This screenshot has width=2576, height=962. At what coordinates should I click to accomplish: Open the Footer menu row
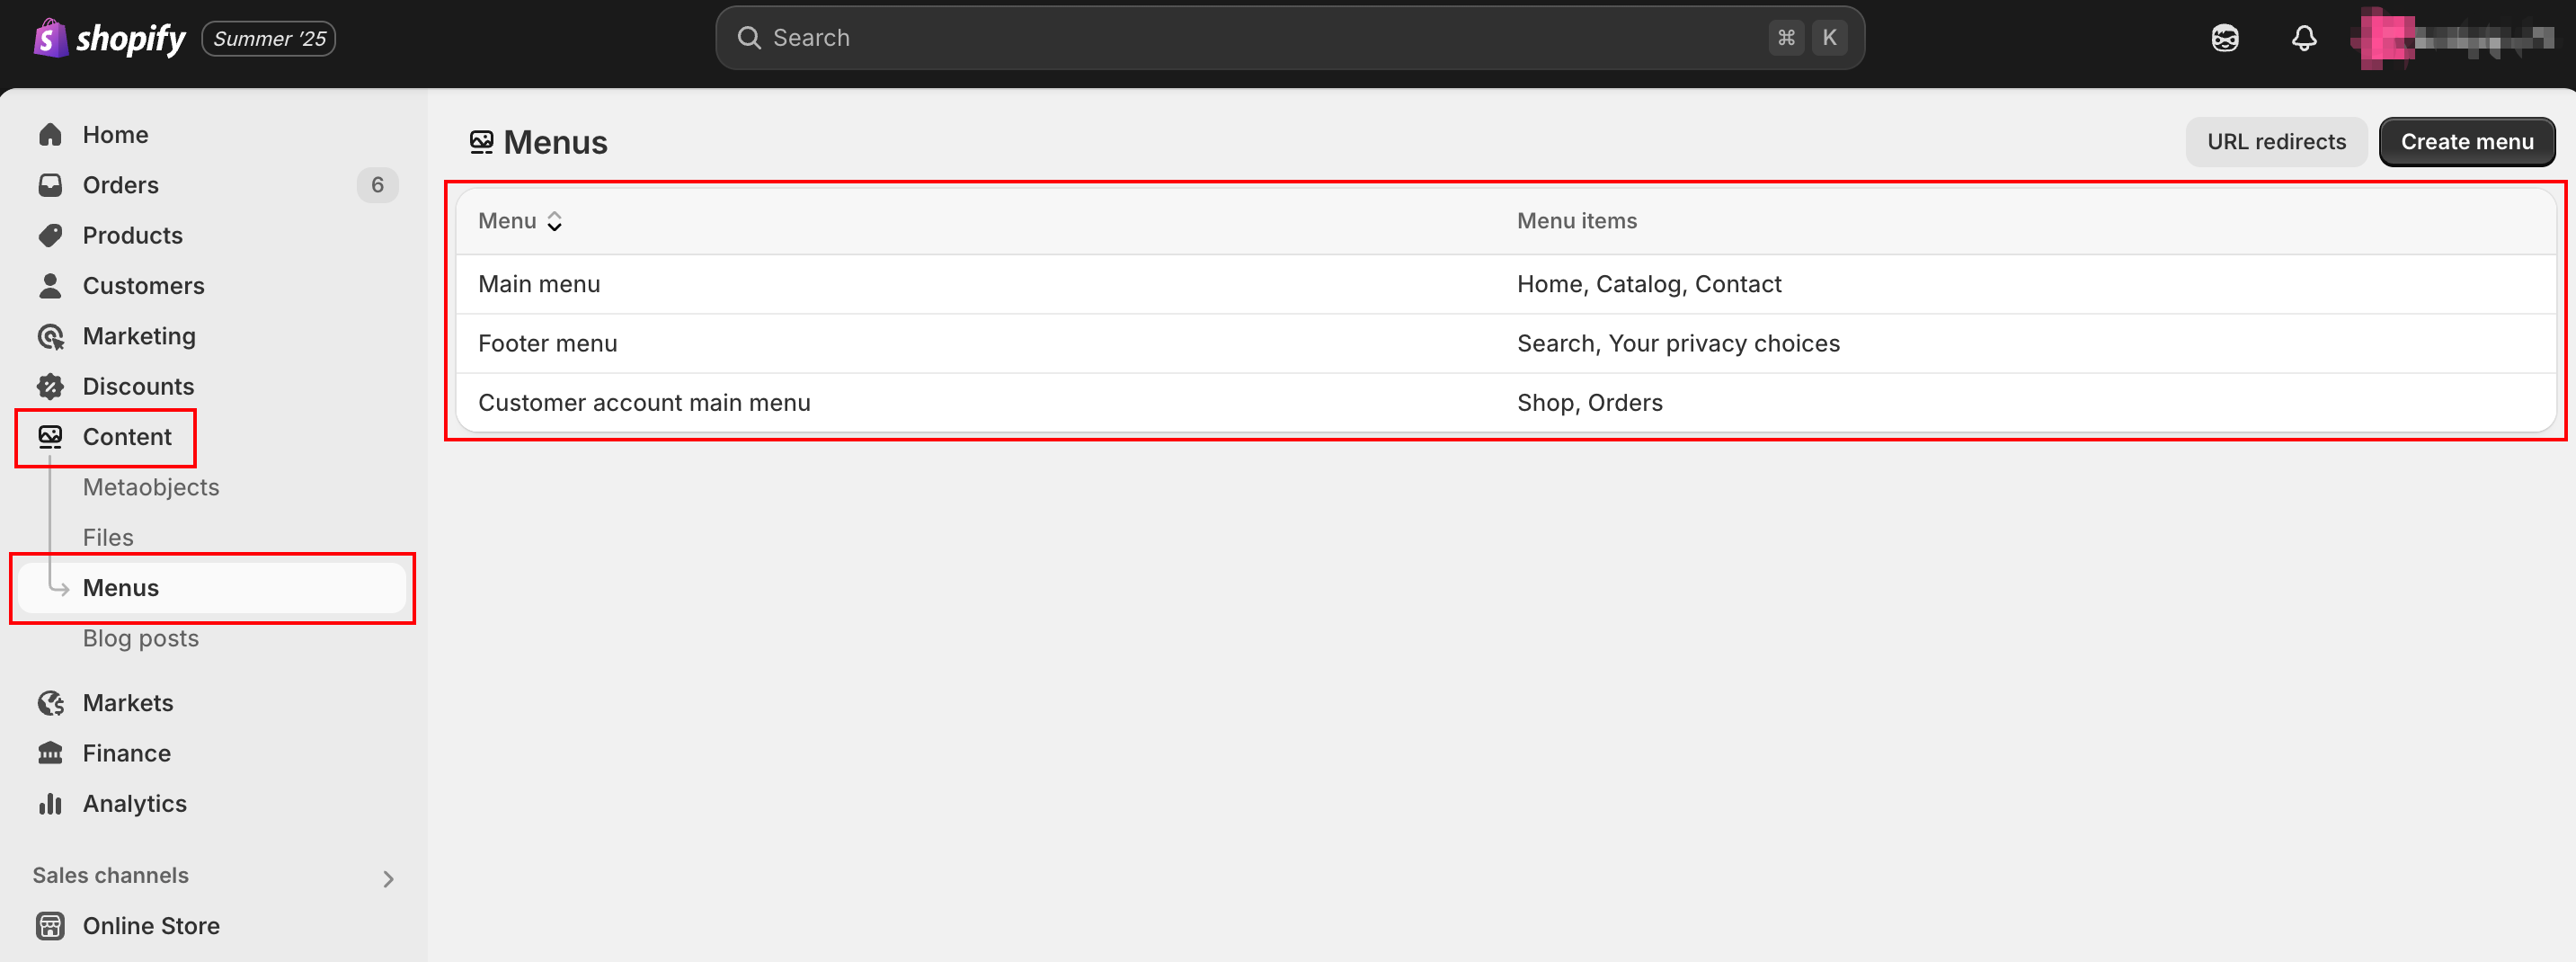1506,344
